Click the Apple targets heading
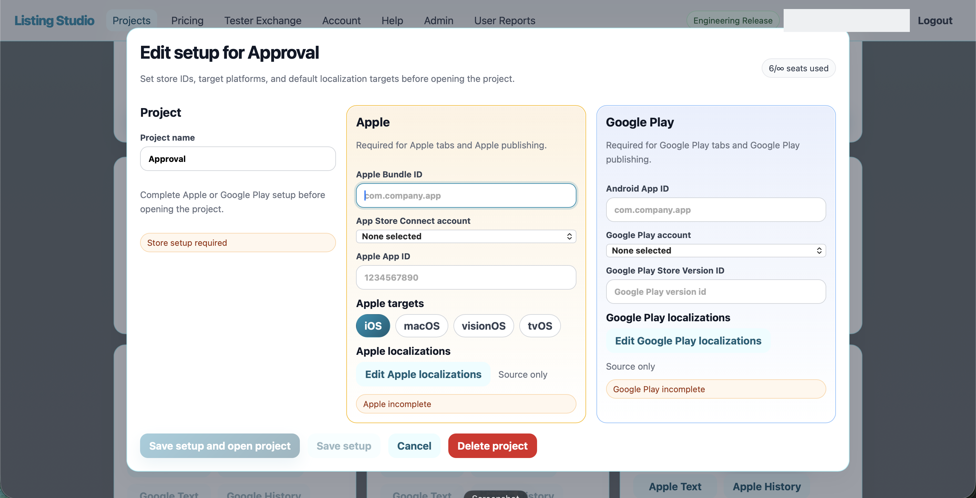Image resolution: width=976 pixels, height=498 pixels. [390, 303]
